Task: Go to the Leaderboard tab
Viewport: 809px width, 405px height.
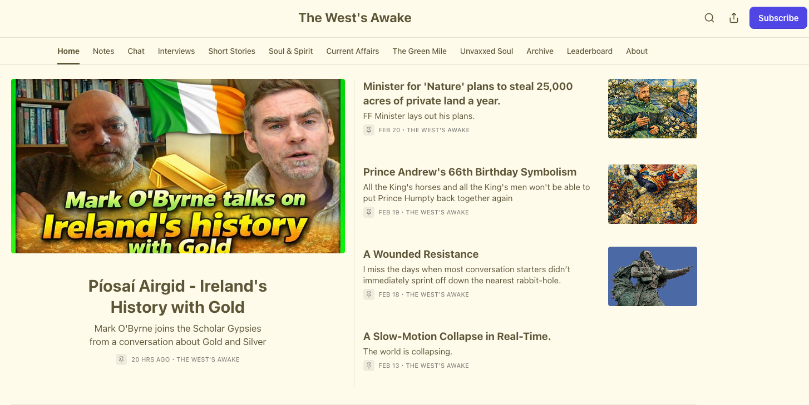Action: [590, 51]
